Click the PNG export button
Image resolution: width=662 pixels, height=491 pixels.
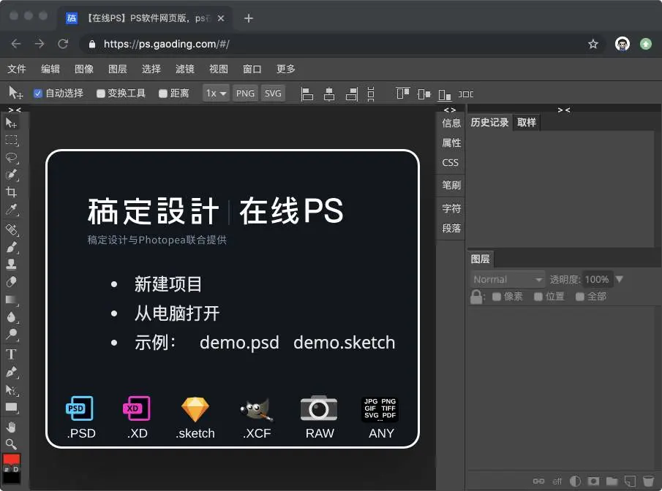click(245, 94)
